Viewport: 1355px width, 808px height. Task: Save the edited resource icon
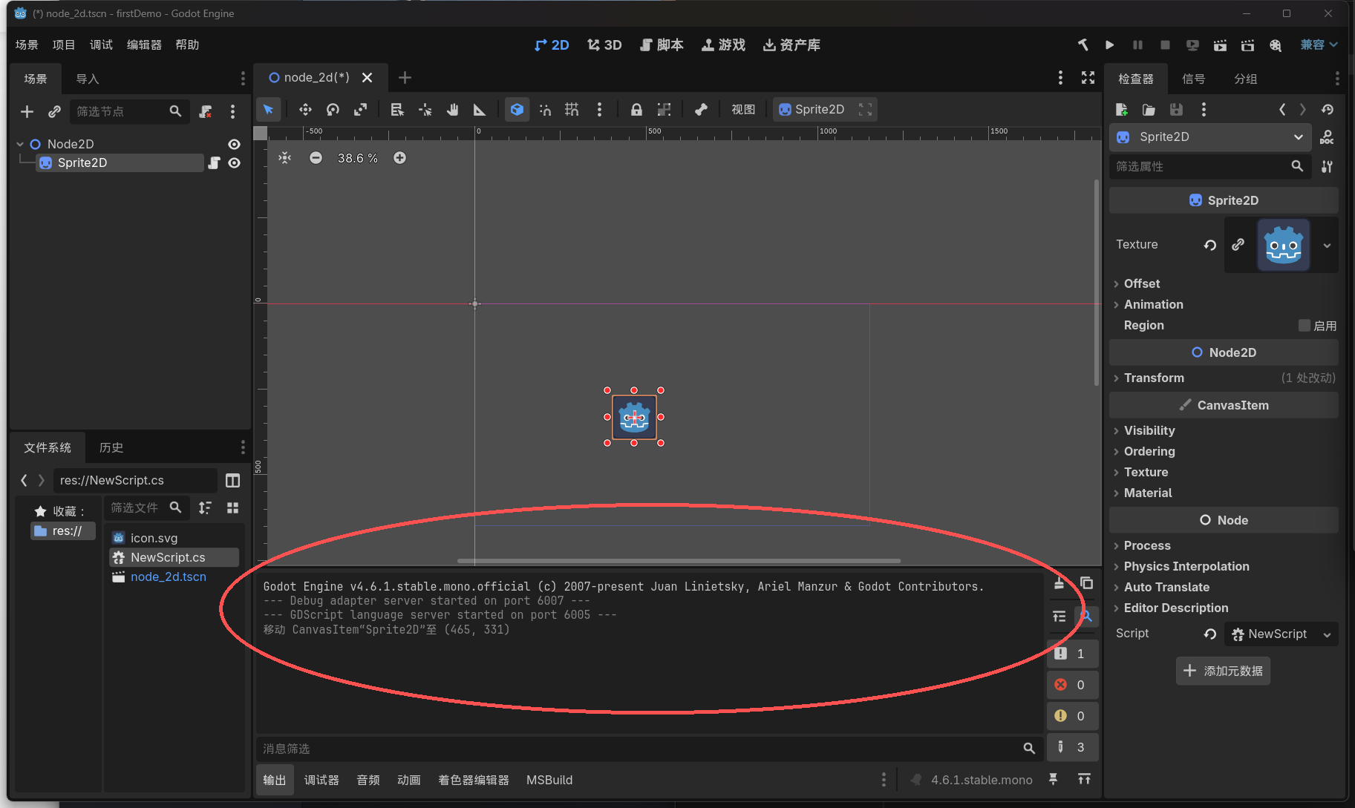point(1176,110)
